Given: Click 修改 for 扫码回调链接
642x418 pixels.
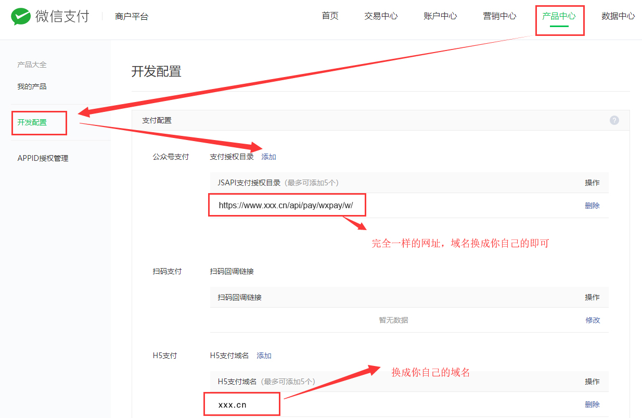Looking at the screenshot, I should pyautogui.click(x=593, y=320).
